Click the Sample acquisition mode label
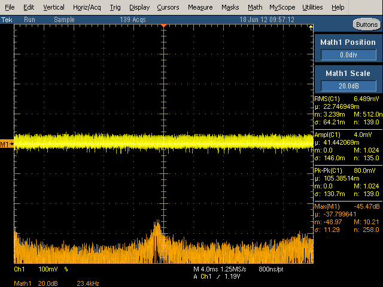This screenshot has width=383, height=287. (64, 20)
